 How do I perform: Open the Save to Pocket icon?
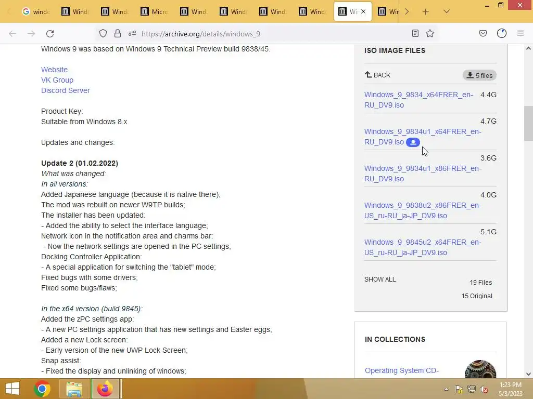[483, 33]
